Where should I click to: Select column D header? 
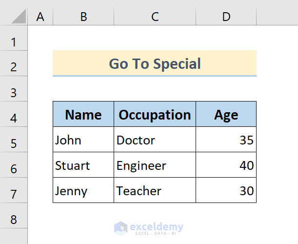(x=226, y=17)
